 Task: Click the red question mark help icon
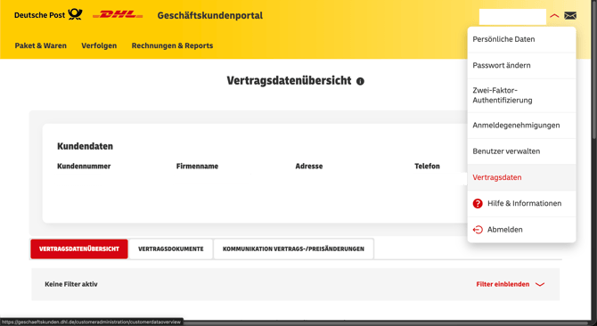[x=478, y=203]
